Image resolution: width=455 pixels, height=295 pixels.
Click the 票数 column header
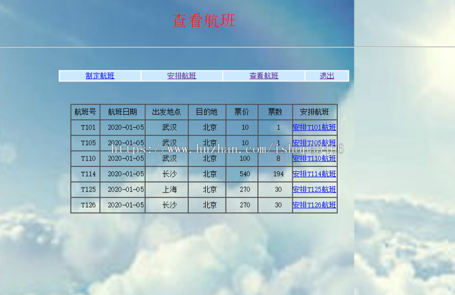point(276,112)
